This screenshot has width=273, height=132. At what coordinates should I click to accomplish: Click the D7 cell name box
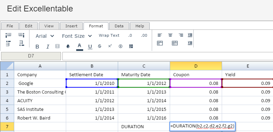(31, 56)
